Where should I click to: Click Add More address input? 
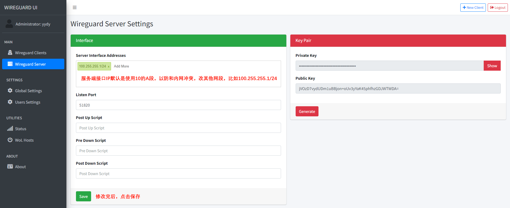click(x=121, y=66)
